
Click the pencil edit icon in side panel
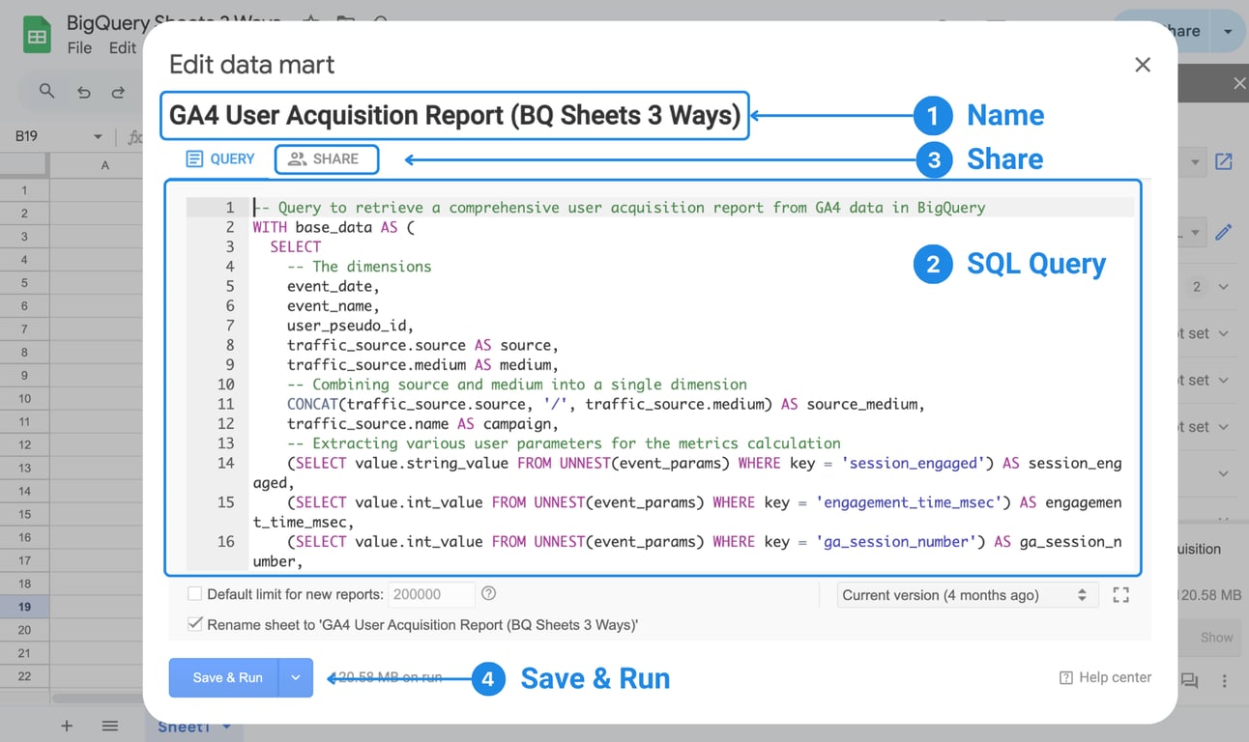click(x=1224, y=232)
